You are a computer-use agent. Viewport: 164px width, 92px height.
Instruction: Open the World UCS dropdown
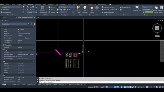[32, 12]
